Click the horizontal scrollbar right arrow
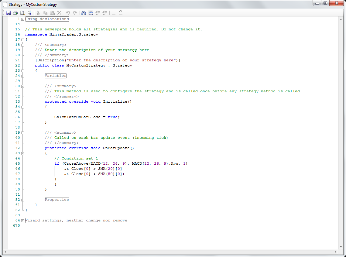Viewport: 346px width, 257px height. [x=336, y=252]
